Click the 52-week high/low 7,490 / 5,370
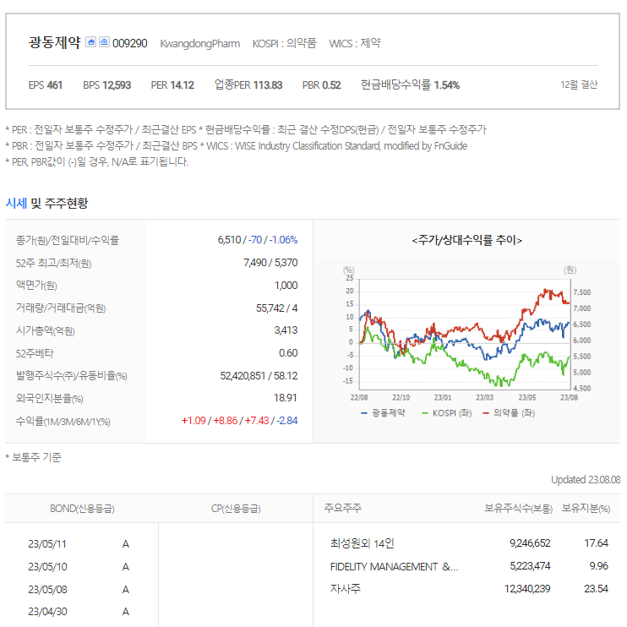 270,263
